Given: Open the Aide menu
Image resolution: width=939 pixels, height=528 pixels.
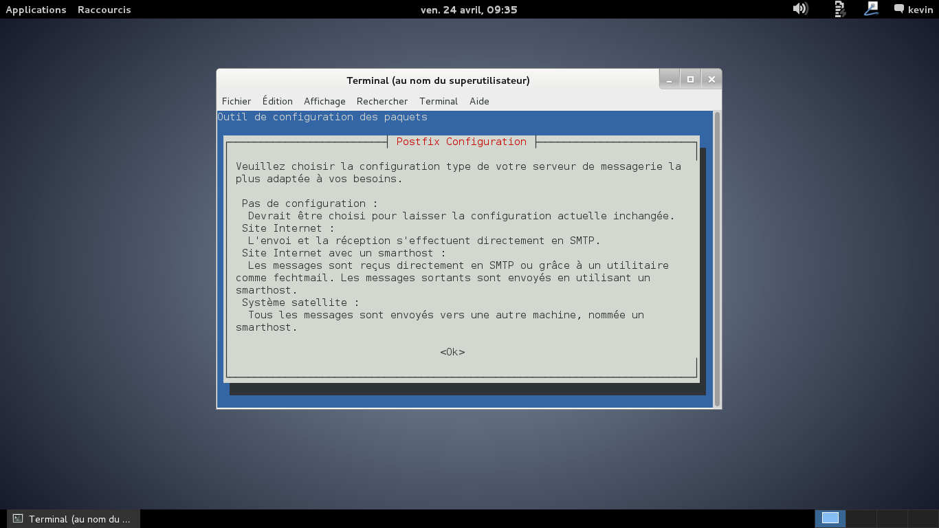Looking at the screenshot, I should tap(479, 101).
